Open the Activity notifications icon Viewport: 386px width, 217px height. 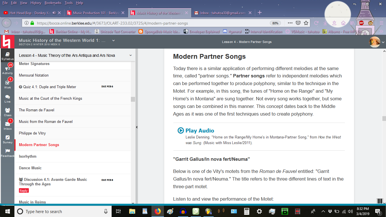coord(7,69)
